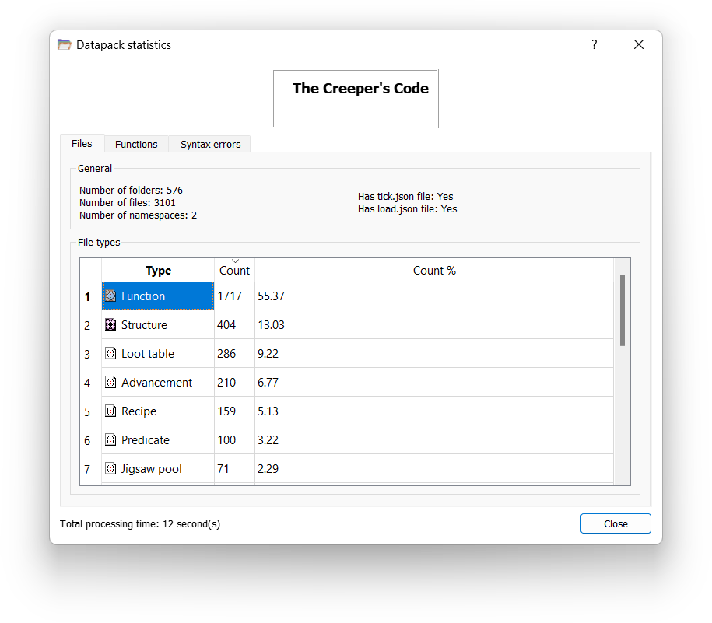712x623 pixels.
Task: Click the Recipe file icon
Action: 110,411
